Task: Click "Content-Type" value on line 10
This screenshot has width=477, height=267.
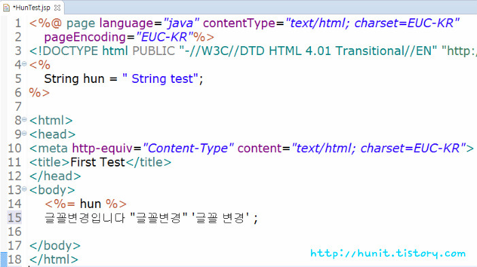Action: (188, 149)
